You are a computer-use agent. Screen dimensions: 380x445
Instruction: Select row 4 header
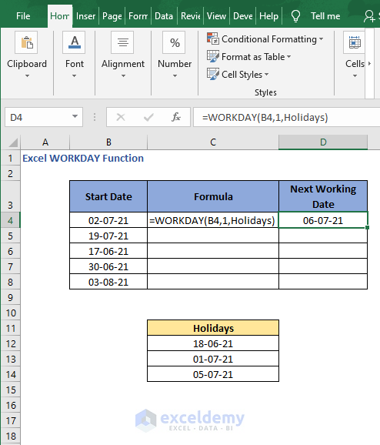click(10, 220)
